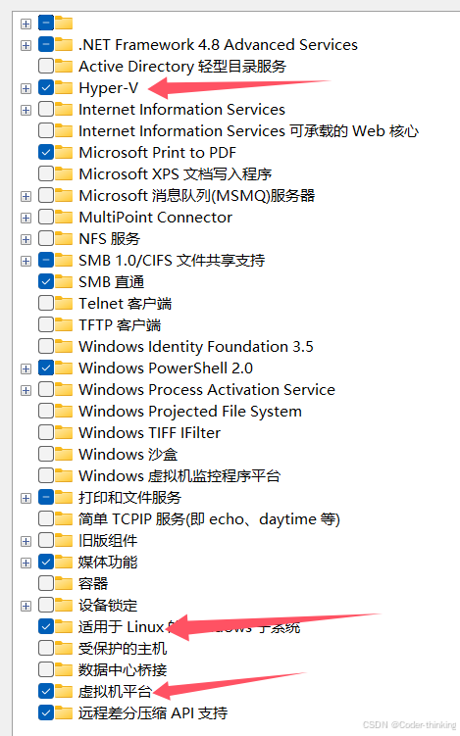
Task: Select the Windows PowerShell 2.0 item
Action: 166,368
